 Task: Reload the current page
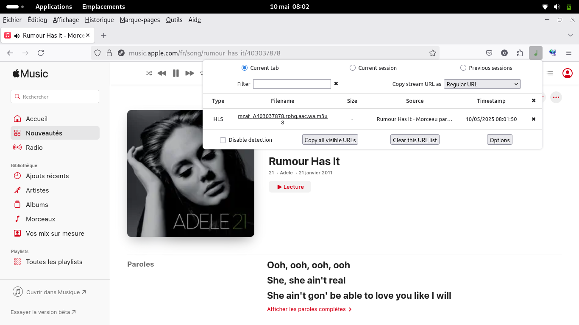point(41,53)
